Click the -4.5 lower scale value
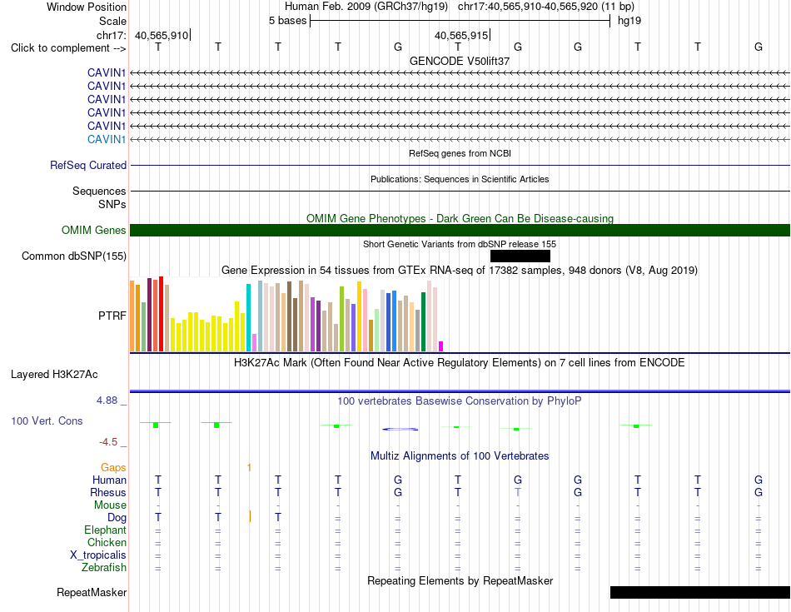This screenshot has height=612, width=791. pos(108,442)
